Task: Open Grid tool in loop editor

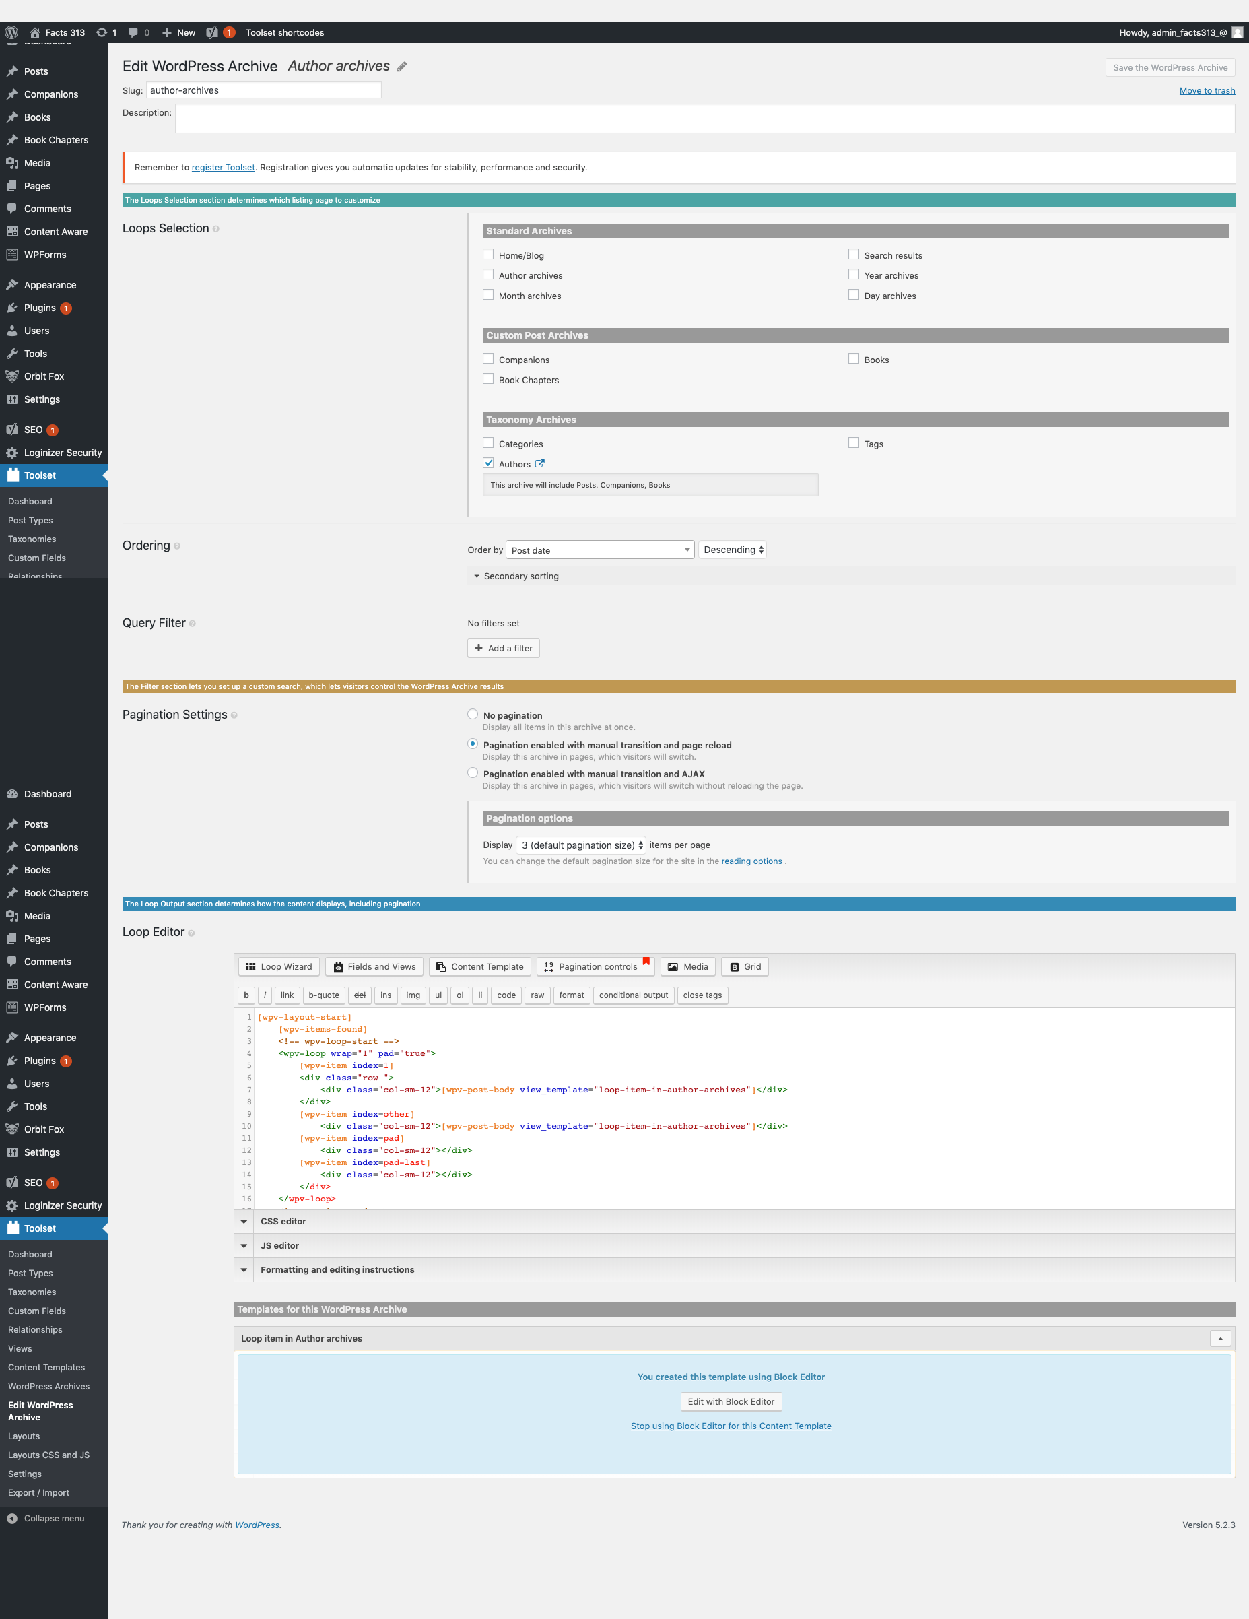Action: click(745, 966)
